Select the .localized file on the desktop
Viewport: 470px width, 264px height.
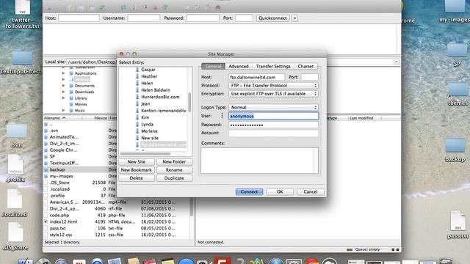15,203
